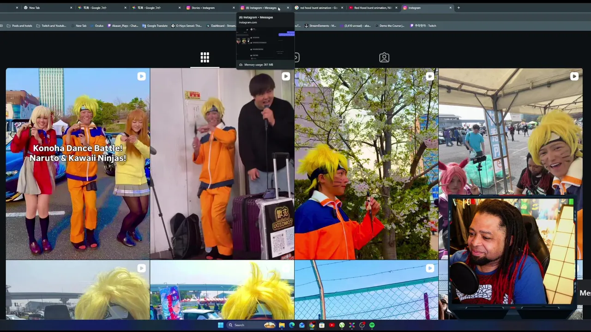Open the (3,410 unread) mail bookmark

356,26
